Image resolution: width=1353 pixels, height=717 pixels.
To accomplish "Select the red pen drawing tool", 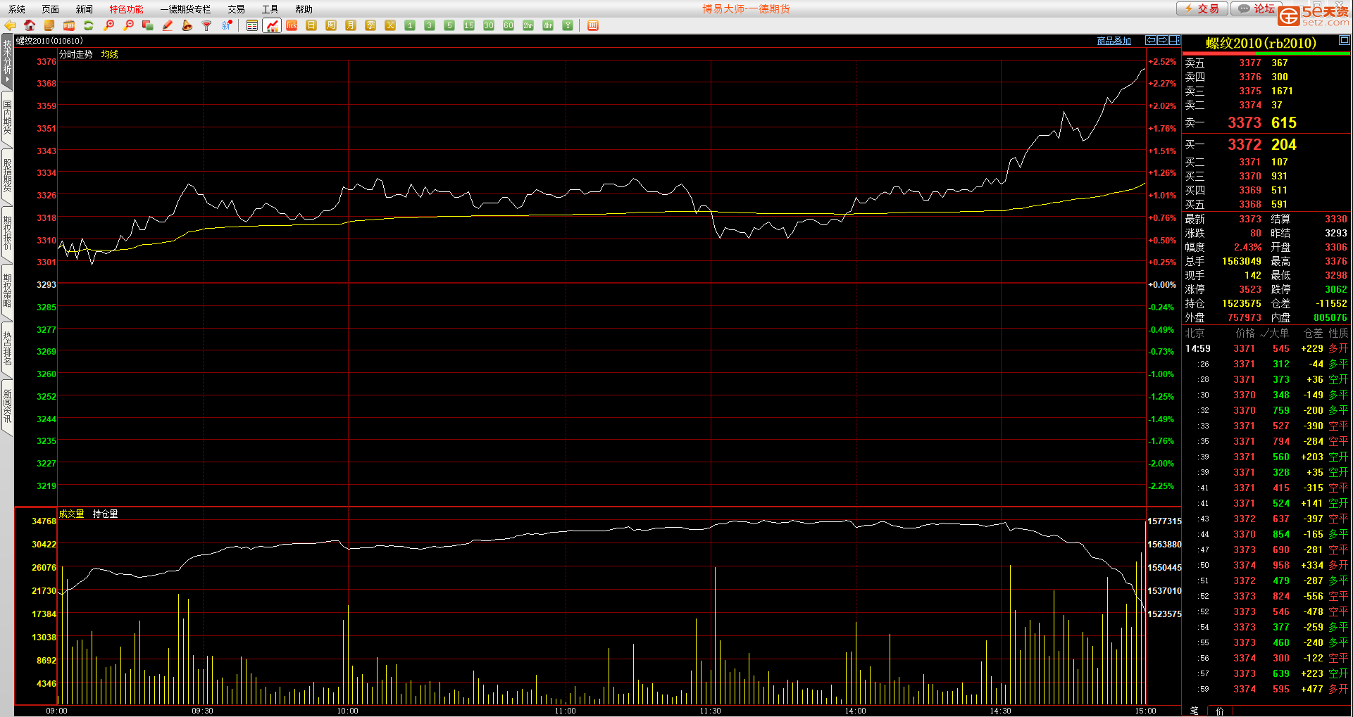I will point(168,25).
